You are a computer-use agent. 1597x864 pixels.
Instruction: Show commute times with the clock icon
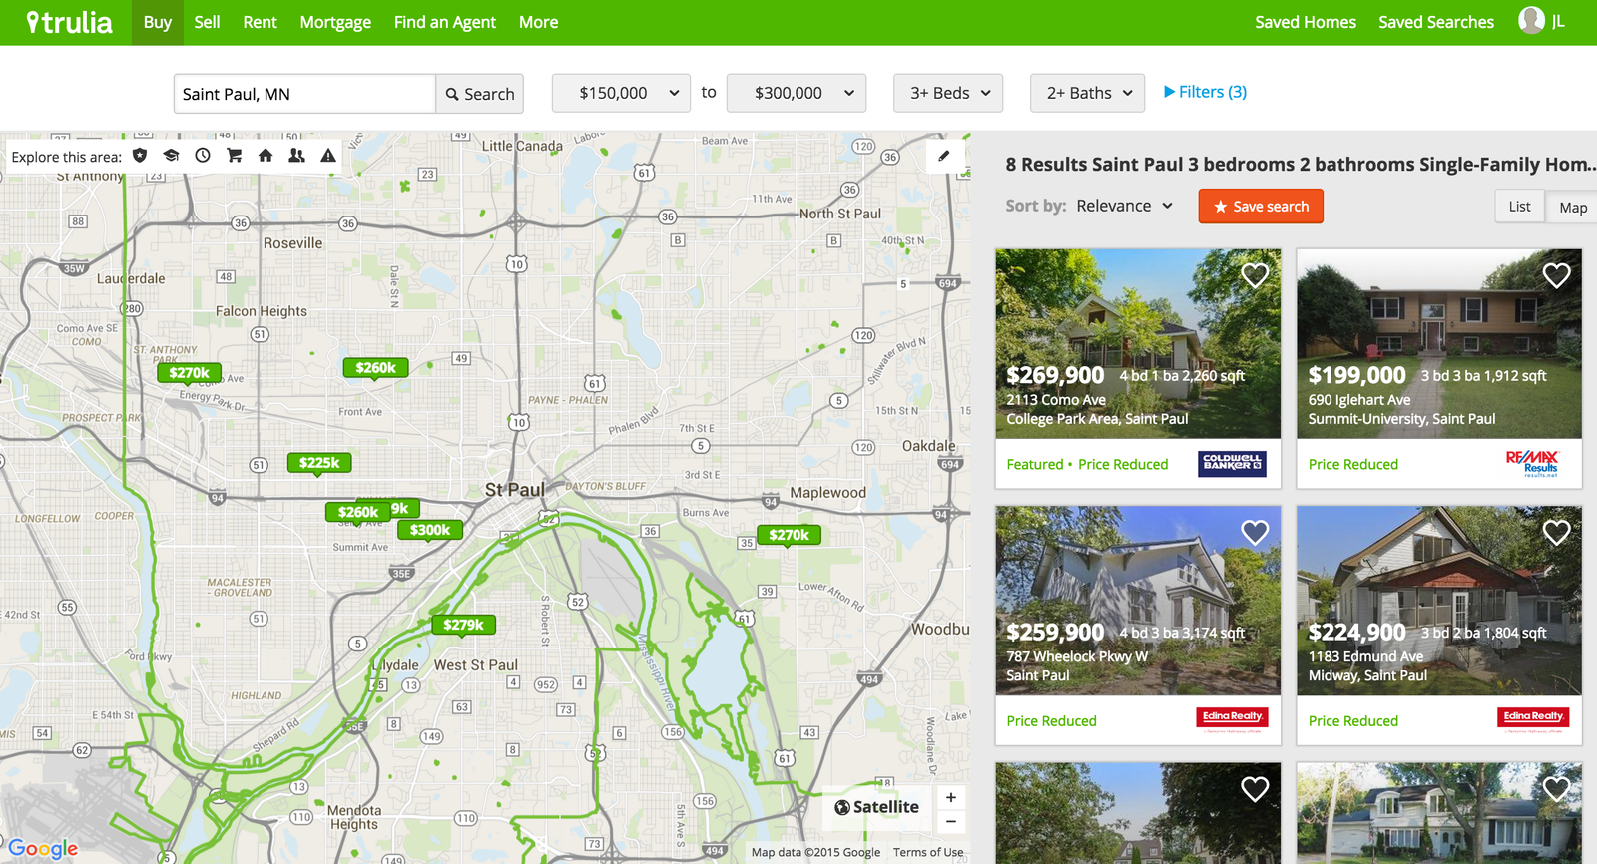(203, 156)
